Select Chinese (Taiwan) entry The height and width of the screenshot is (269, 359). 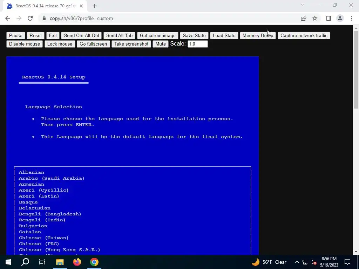tap(43, 238)
